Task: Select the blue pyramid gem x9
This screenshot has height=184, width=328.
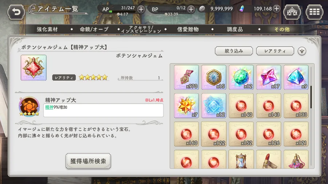Action: pyautogui.click(x=296, y=77)
